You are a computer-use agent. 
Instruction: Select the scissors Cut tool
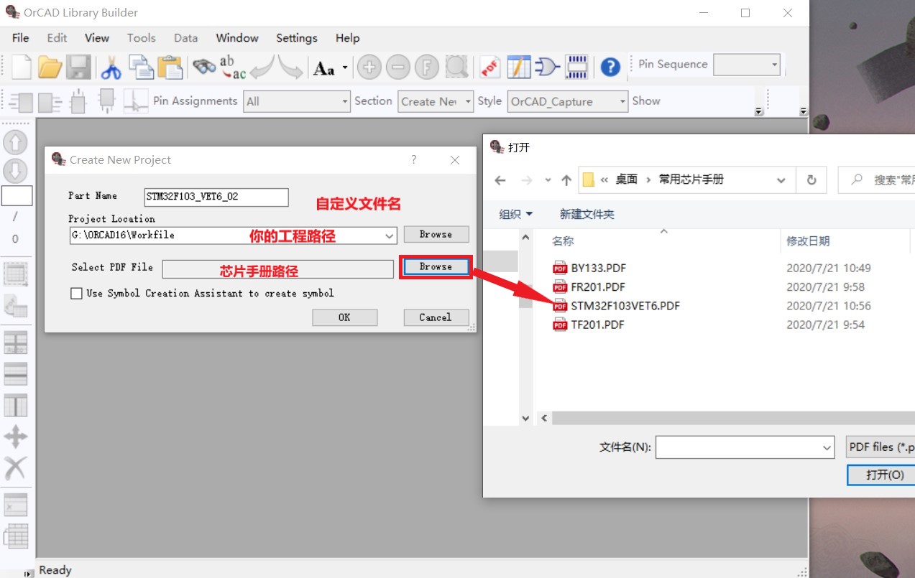point(111,67)
